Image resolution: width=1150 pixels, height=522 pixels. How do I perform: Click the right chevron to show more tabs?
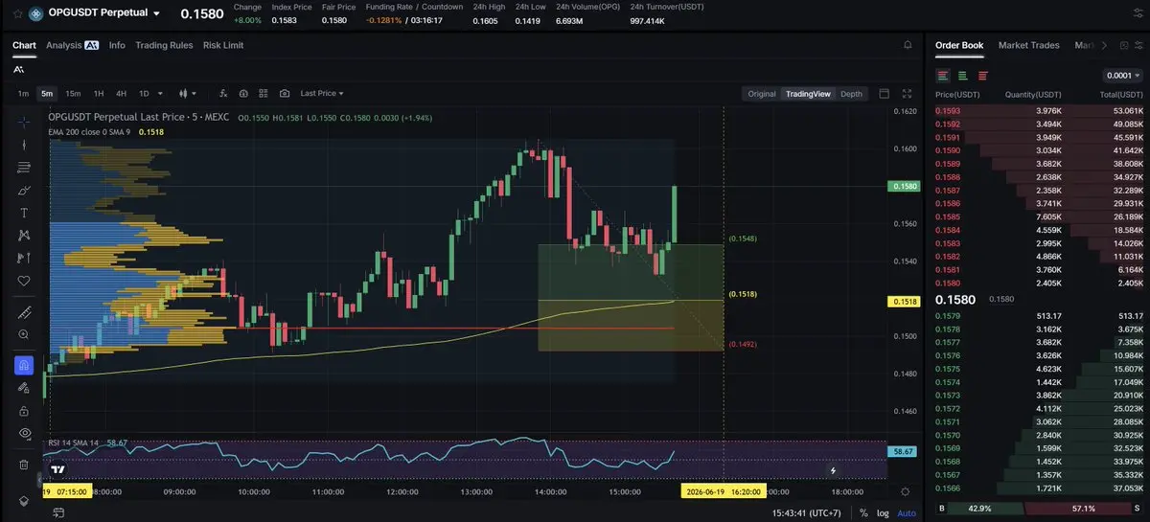point(1103,45)
